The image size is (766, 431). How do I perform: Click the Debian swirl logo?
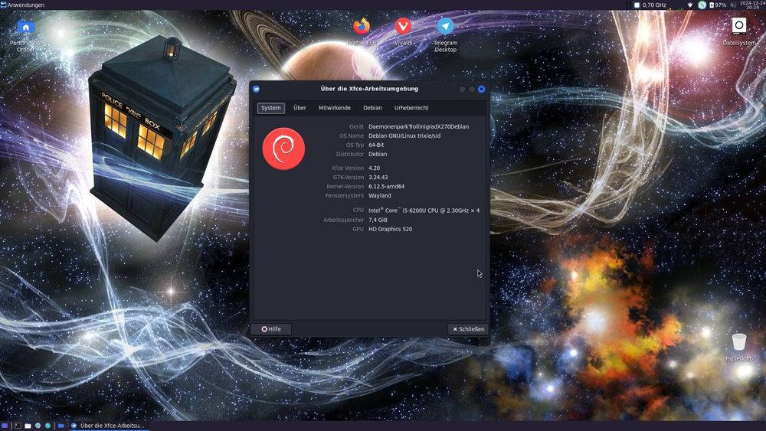(x=283, y=149)
